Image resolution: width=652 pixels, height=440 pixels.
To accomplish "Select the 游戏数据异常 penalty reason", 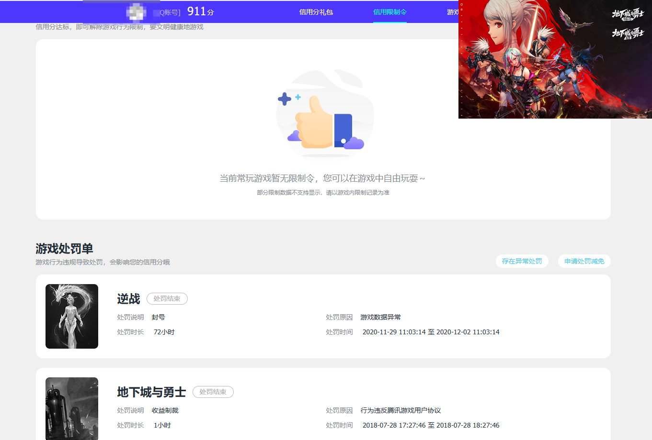I will coord(380,317).
